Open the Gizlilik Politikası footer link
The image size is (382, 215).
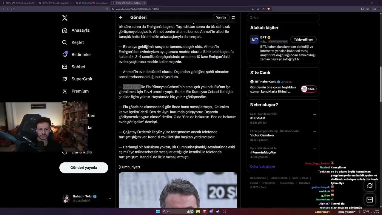coord(279,178)
